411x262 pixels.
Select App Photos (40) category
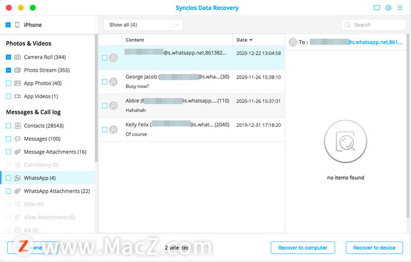48,83
